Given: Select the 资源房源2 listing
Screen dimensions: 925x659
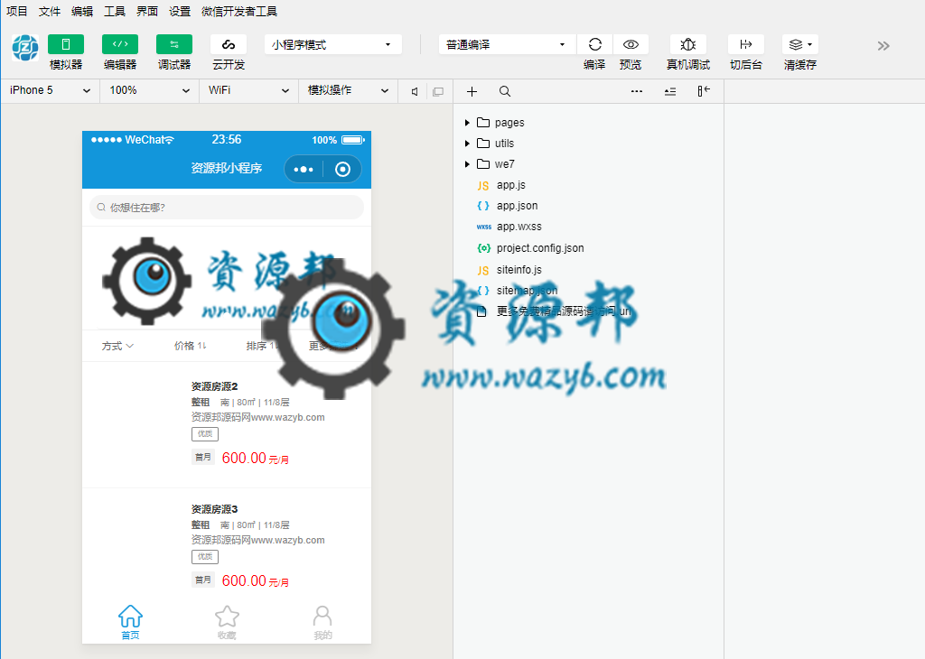Looking at the screenshot, I should [227, 424].
